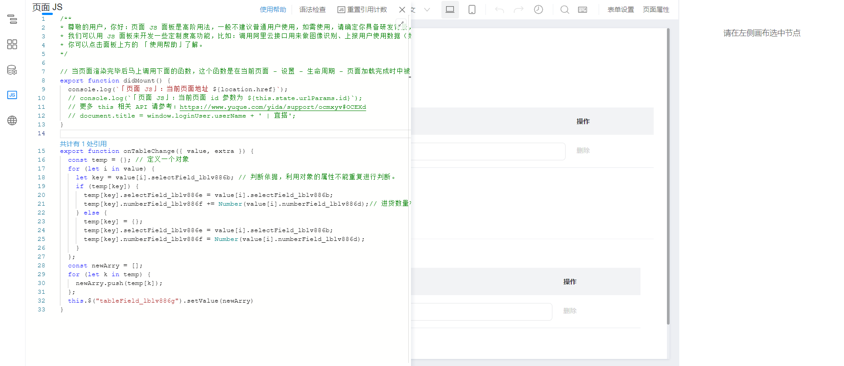The width and height of the screenshot is (844, 366).
Task: Click the const newArry = [] line
Action: coord(105,266)
